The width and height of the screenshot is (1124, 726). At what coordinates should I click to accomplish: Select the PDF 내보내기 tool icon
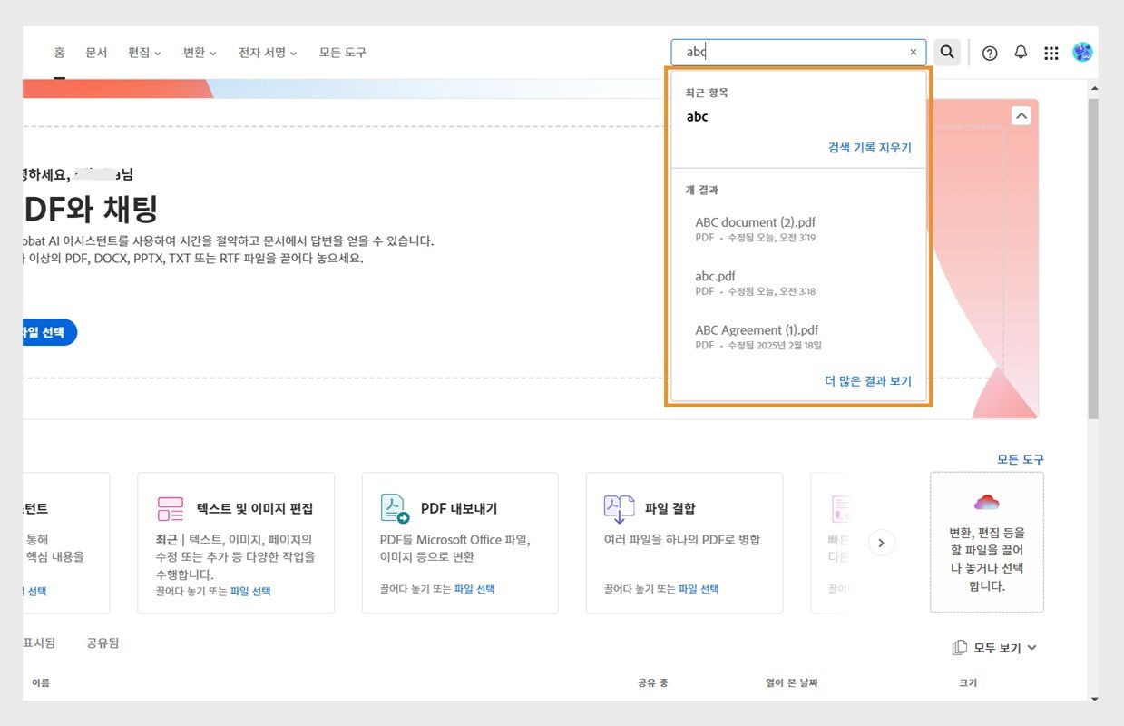394,508
